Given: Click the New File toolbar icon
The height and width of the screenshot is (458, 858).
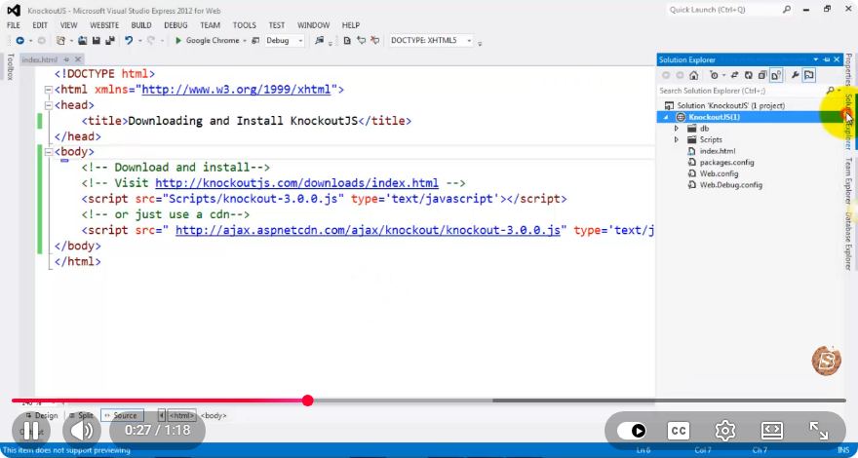Looking at the screenshot, I should click(60, 41).
